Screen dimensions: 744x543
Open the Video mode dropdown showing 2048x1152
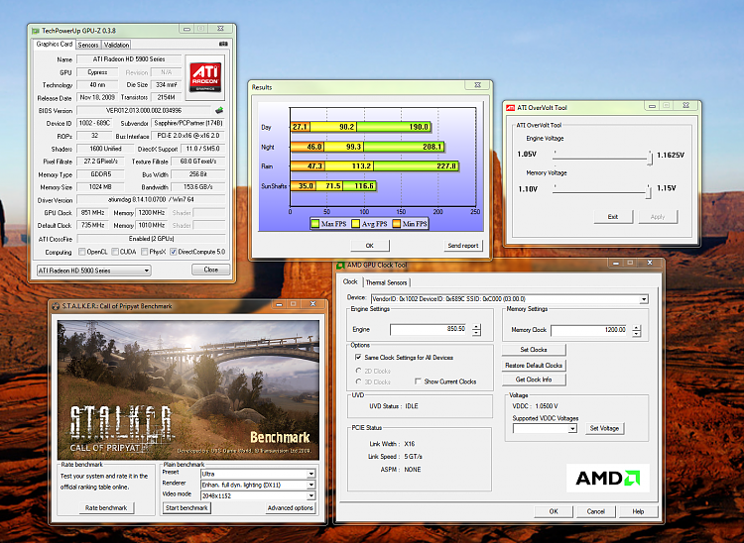(x=311, y=495)
